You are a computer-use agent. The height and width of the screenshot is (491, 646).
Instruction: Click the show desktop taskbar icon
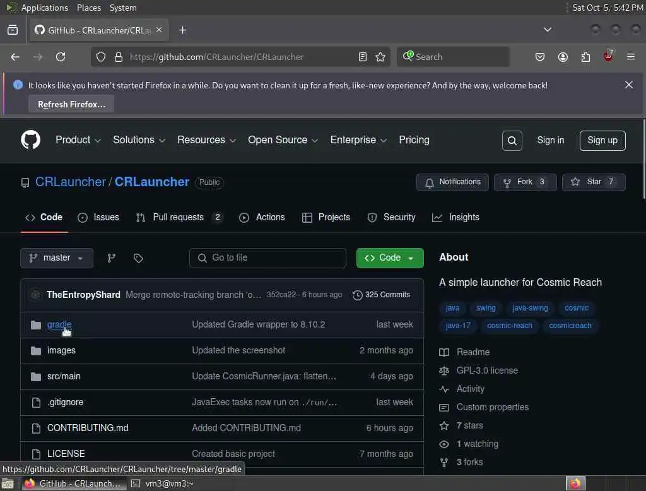(8, 483)
